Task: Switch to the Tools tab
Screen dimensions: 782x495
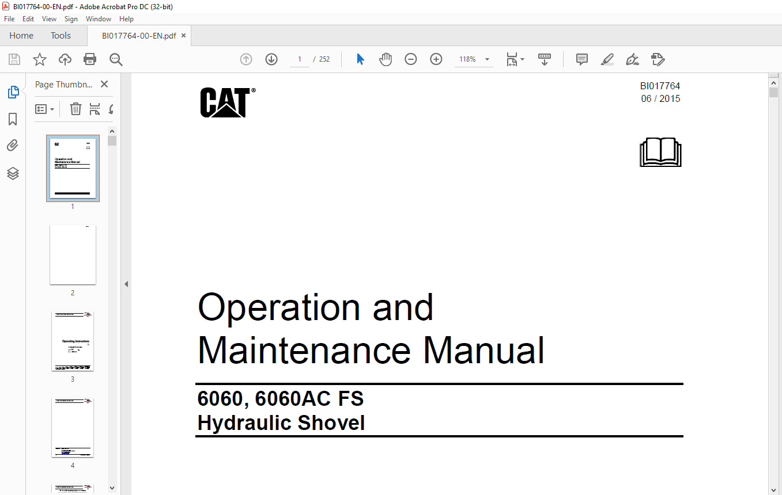Action: coord(61,36)
